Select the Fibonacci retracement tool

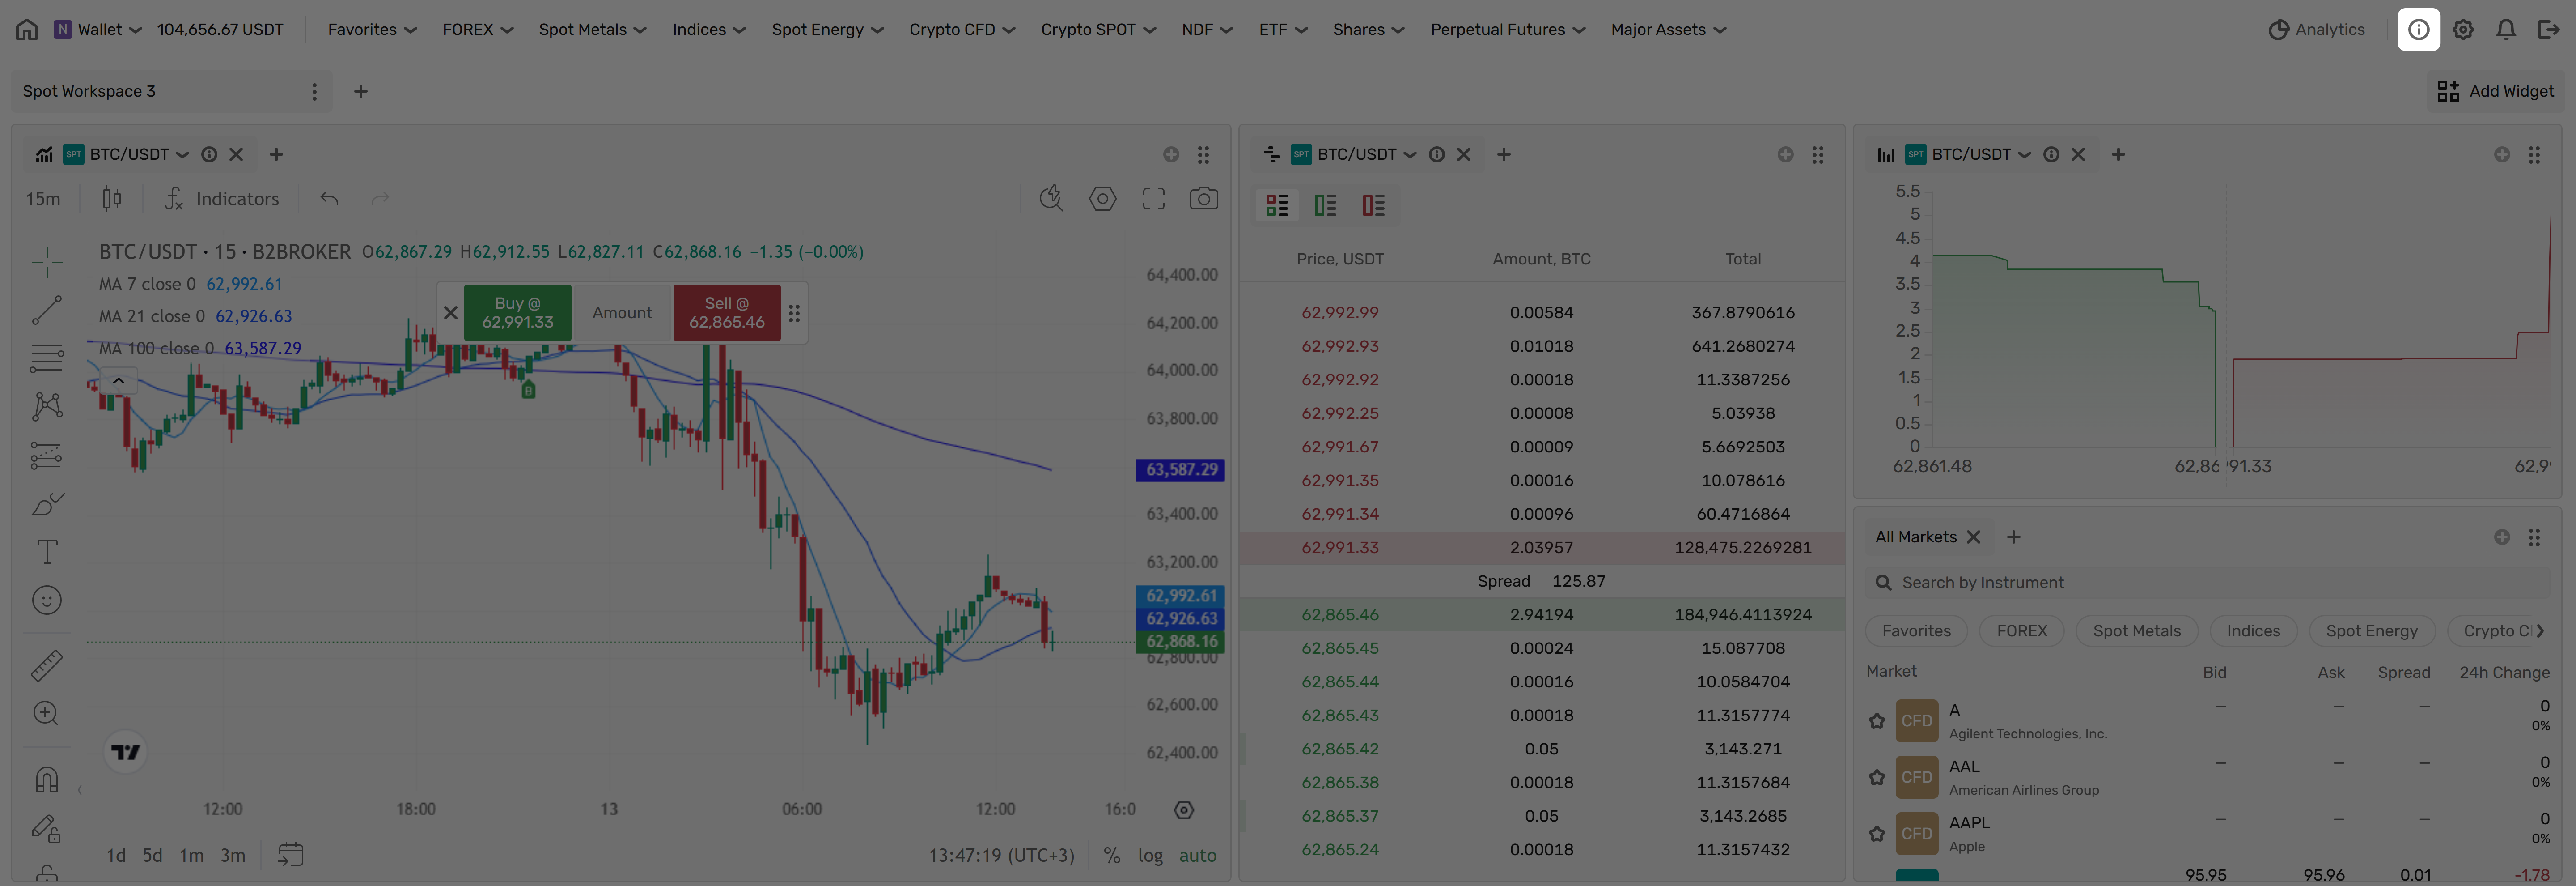(46, 358)
